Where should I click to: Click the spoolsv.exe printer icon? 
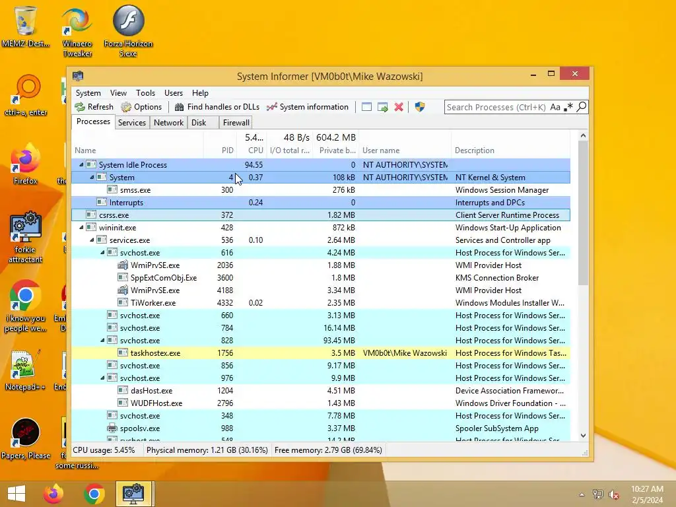pos(112,428)
